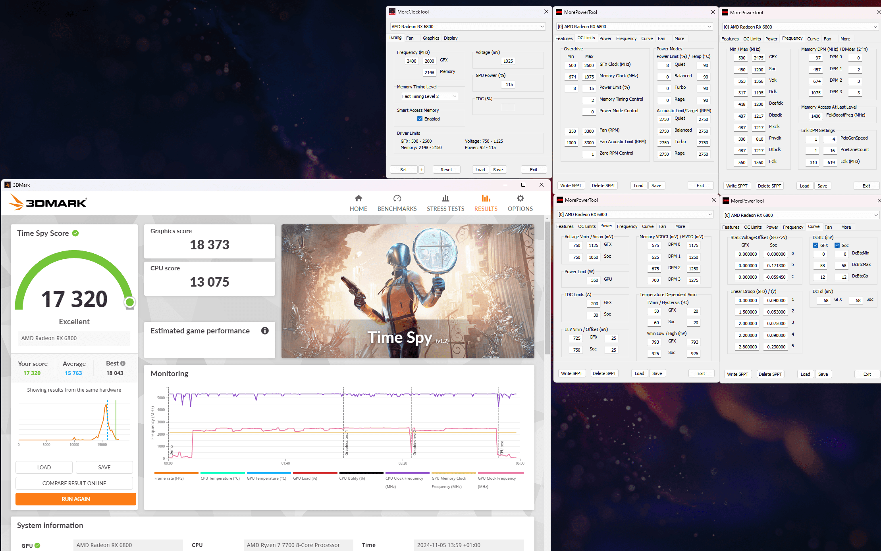Viewport: 881px width, 551px height.
Task: Click Write SPPT in the OC Limits window
Action: pyautogui.click(x=571, y=186)
